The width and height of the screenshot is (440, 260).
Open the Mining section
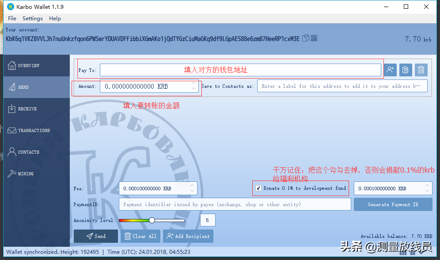[37, 173]
